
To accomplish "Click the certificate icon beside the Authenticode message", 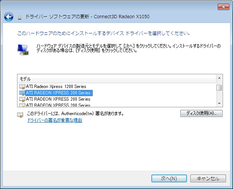I will tap(20, 114).
